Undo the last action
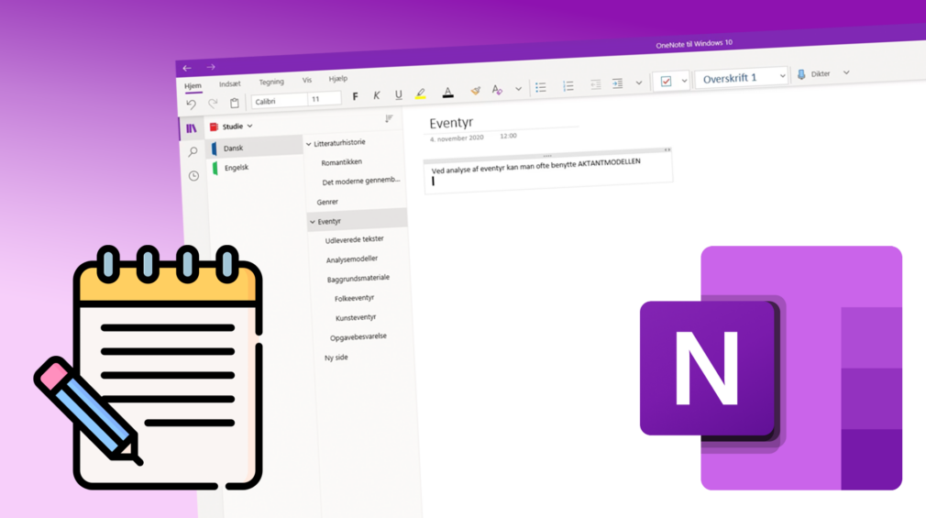The image size is (926, 518). click(x=192, y=105)
